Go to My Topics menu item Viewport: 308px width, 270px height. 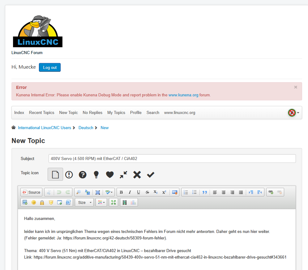click(116, 113)
